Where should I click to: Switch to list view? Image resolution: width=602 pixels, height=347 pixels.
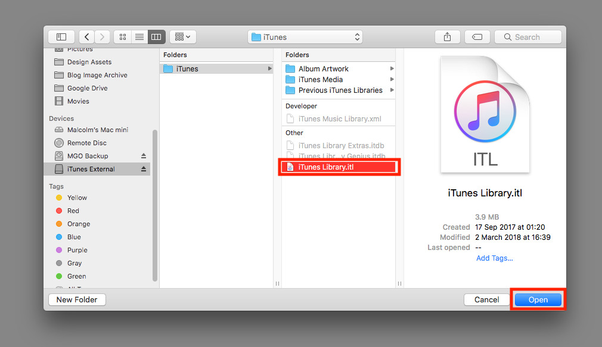(139, 37)
